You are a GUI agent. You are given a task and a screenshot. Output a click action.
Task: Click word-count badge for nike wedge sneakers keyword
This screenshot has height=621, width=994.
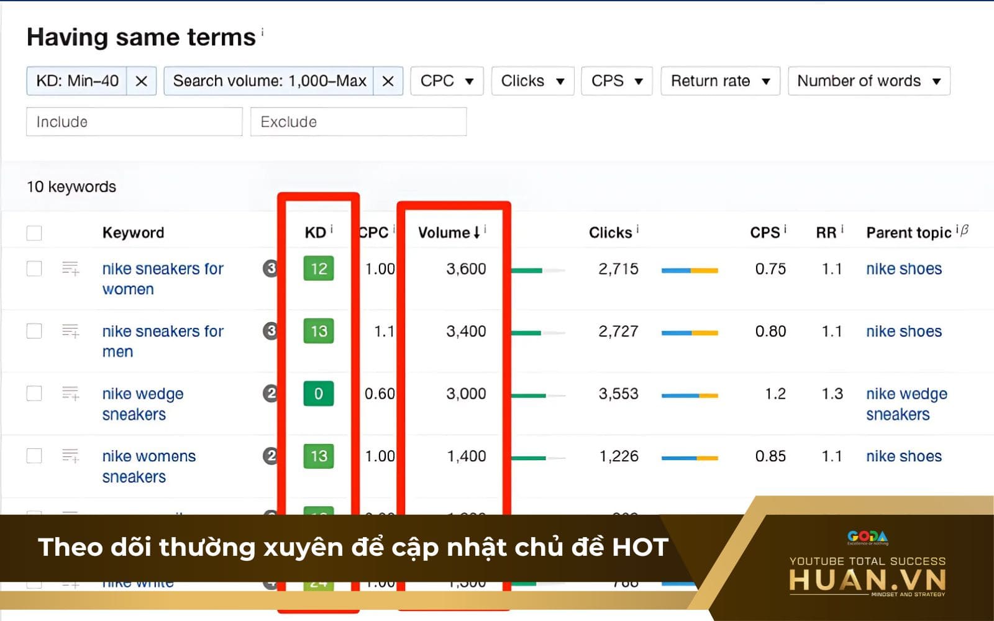(270, 393)
